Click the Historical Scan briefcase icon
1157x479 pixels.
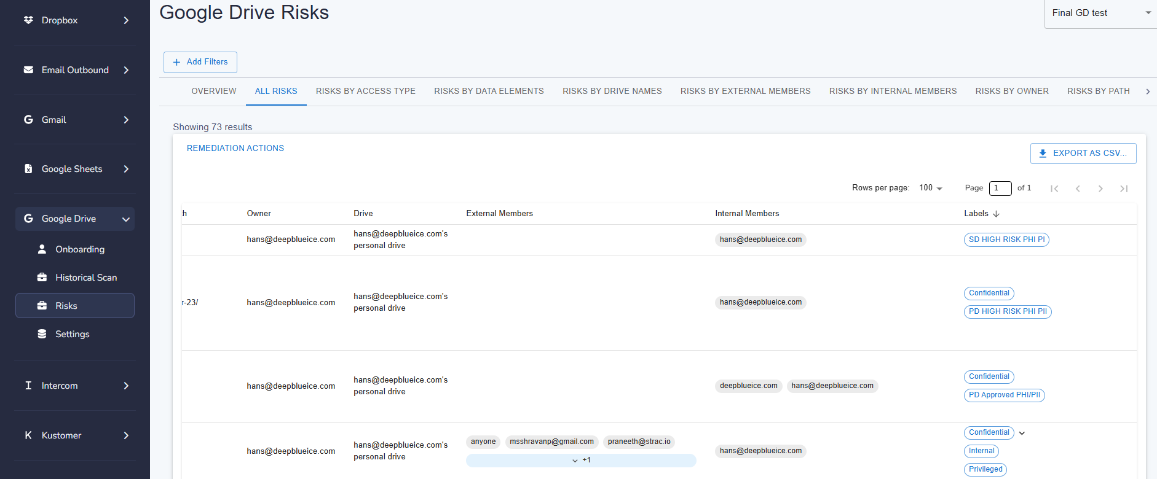click(42, 278)
